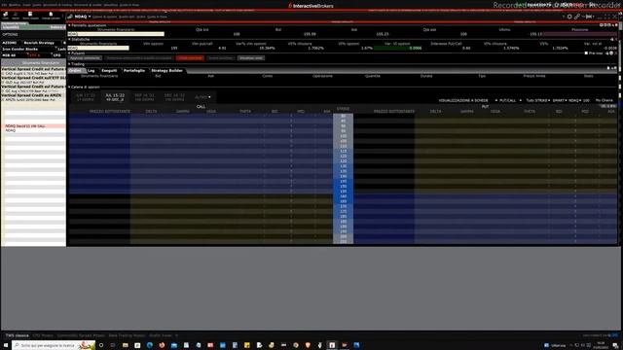623x350 pixels.
Task: Select the NDAQ row below the 190 CALL row
Action: click(x=33, y=130)
